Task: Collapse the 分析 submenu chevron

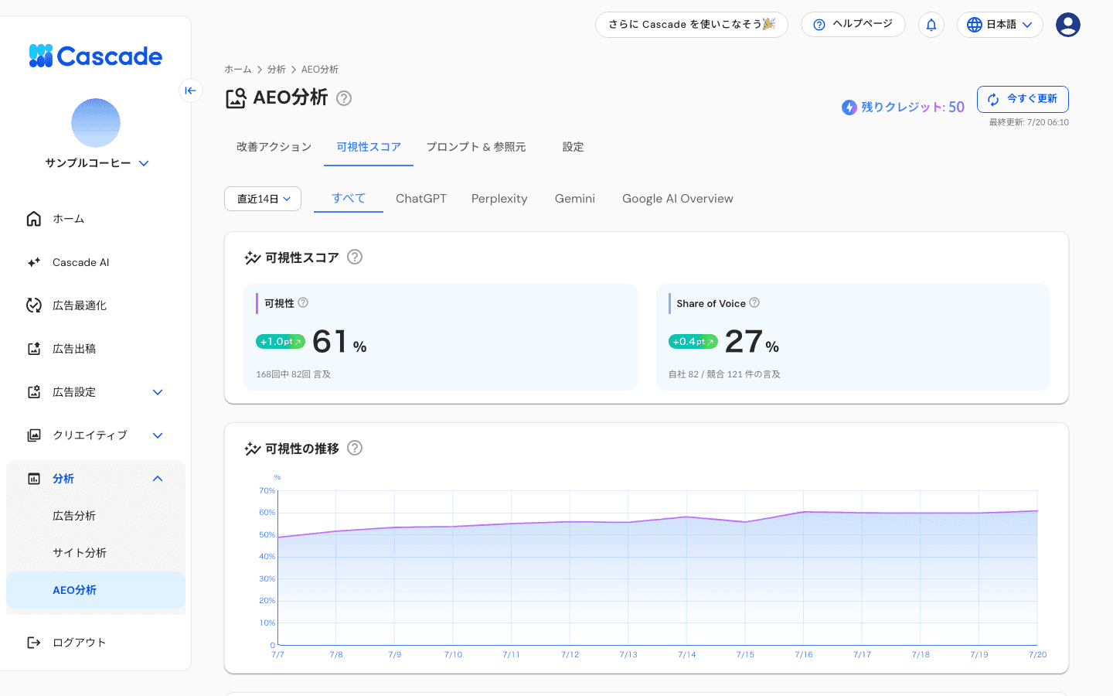Action: pos(158,479)
